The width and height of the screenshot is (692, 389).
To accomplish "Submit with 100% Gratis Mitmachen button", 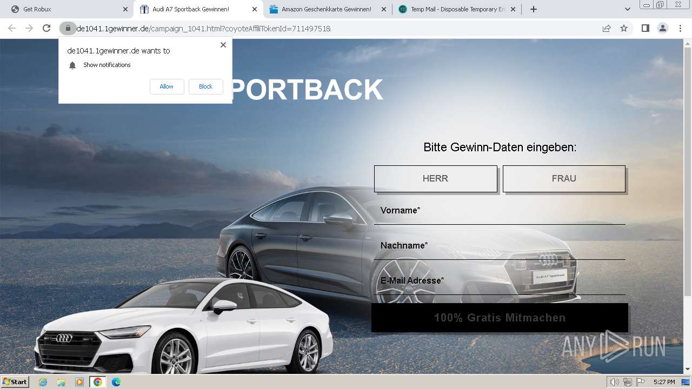I will (500, 318).
